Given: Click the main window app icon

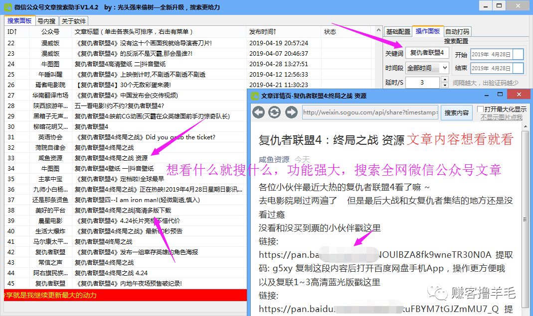Looking at the screenshot, I should [x=7, y=7].
